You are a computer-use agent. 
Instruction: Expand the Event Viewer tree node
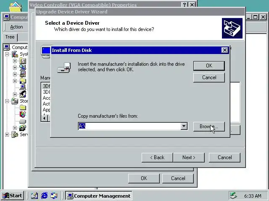point(15,61)
